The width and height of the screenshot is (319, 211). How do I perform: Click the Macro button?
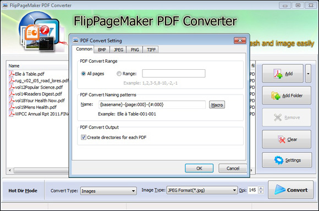click(217, 105)
